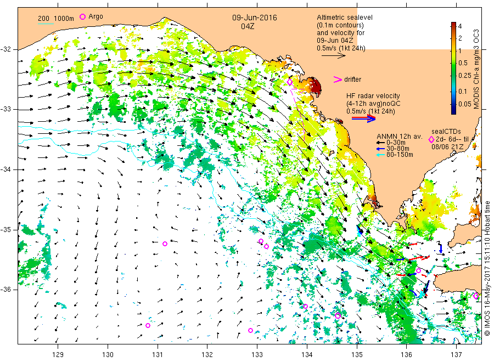Click the '30-80m' depth label
Screen dimensions: 494x362
397,149
